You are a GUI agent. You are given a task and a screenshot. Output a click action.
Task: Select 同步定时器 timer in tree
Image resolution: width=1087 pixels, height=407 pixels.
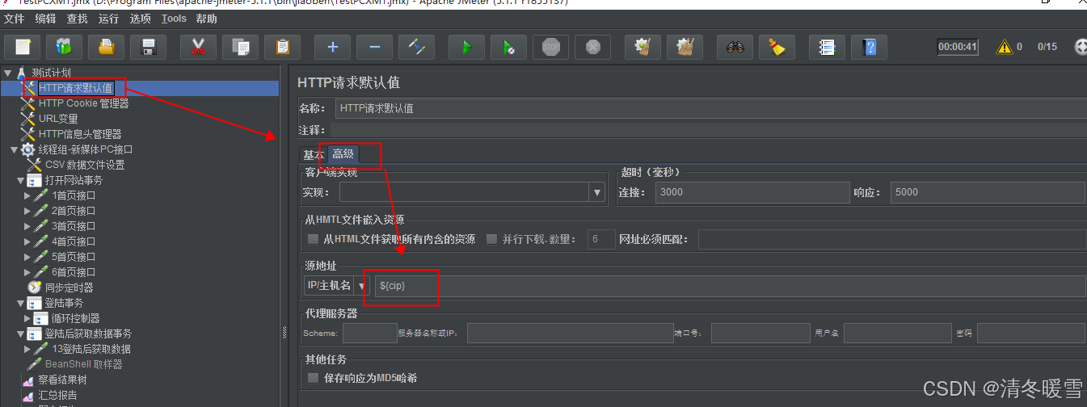[69, 287]
